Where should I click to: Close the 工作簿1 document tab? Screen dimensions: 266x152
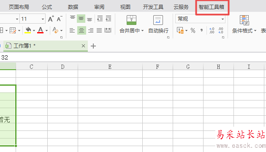[83, 46]
